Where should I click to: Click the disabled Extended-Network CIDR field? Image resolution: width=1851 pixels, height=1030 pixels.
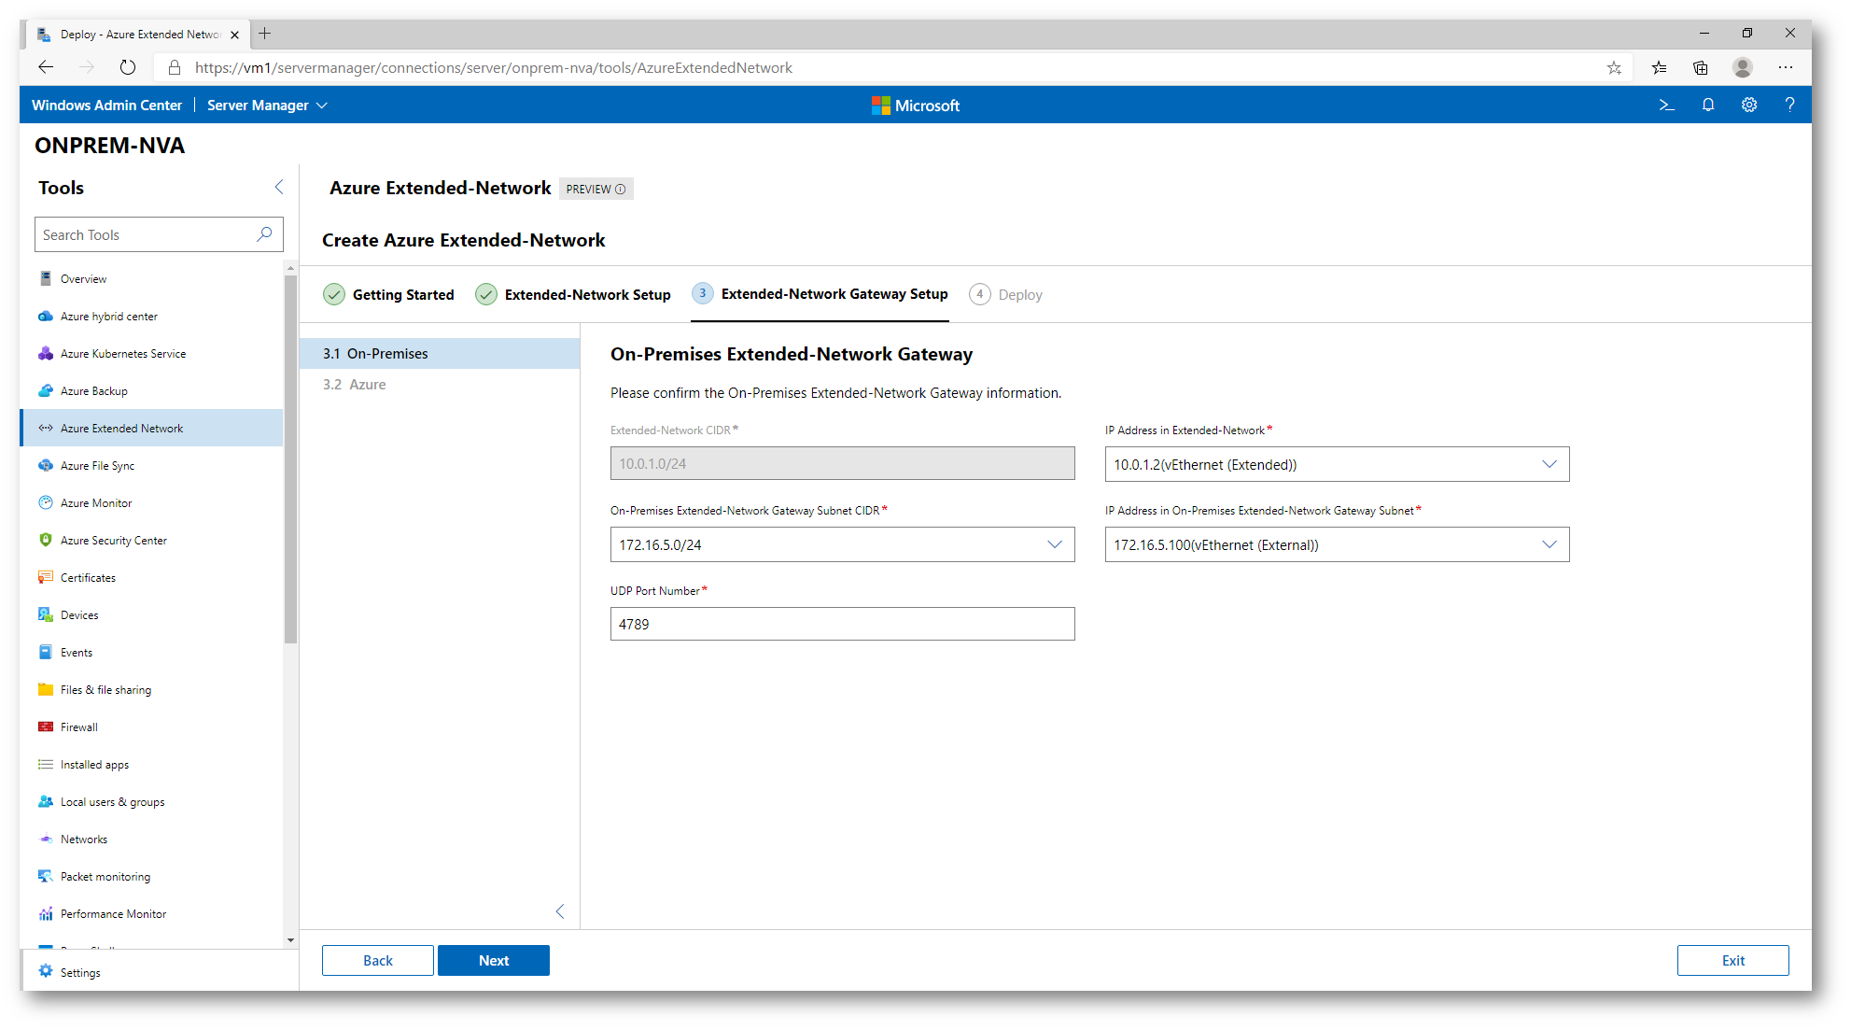point(842,463)
